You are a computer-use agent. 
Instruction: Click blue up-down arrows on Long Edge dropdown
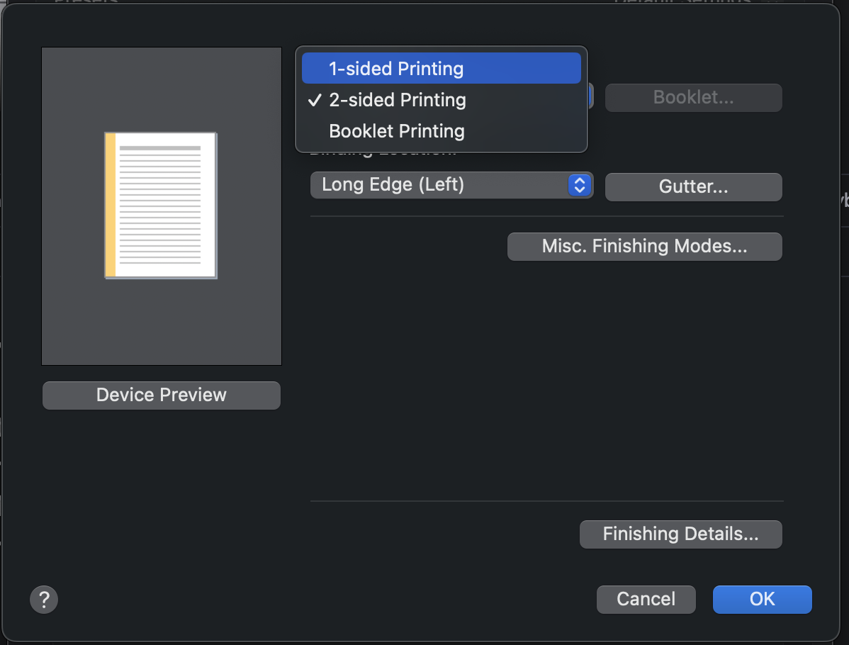point(580,186)
